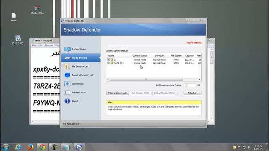
Task: Open File Exclusion List icon
Action: (67, 66)
